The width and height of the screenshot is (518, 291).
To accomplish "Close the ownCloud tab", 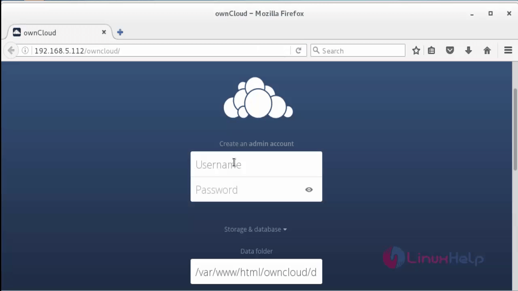I will pyautogui.click(x=104, y=32).
